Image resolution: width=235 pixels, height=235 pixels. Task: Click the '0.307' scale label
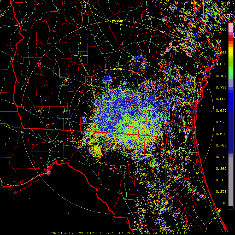pyautogui.click(x=221, y=180)
